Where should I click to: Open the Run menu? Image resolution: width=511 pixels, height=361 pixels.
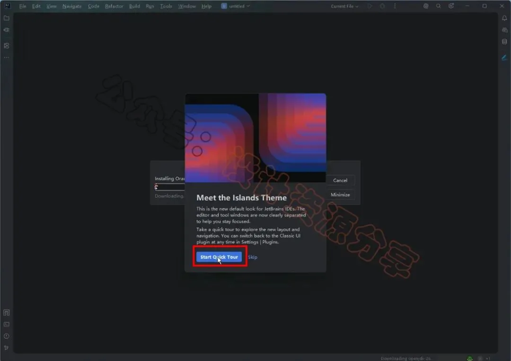click(150, 6)
